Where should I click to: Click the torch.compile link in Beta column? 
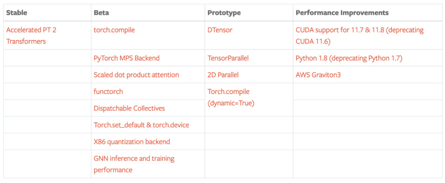click(x=114, y=30)
